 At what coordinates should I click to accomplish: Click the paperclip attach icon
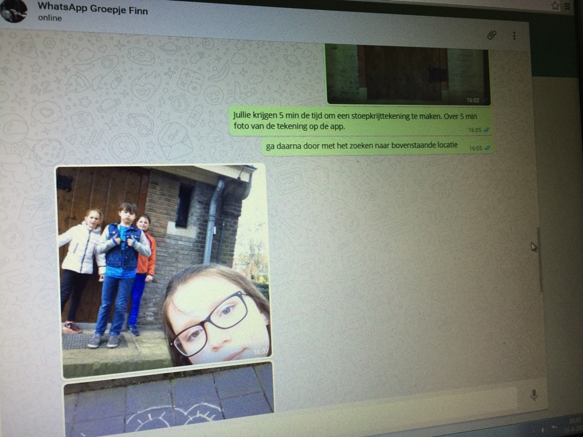click(x=491, y=35)
